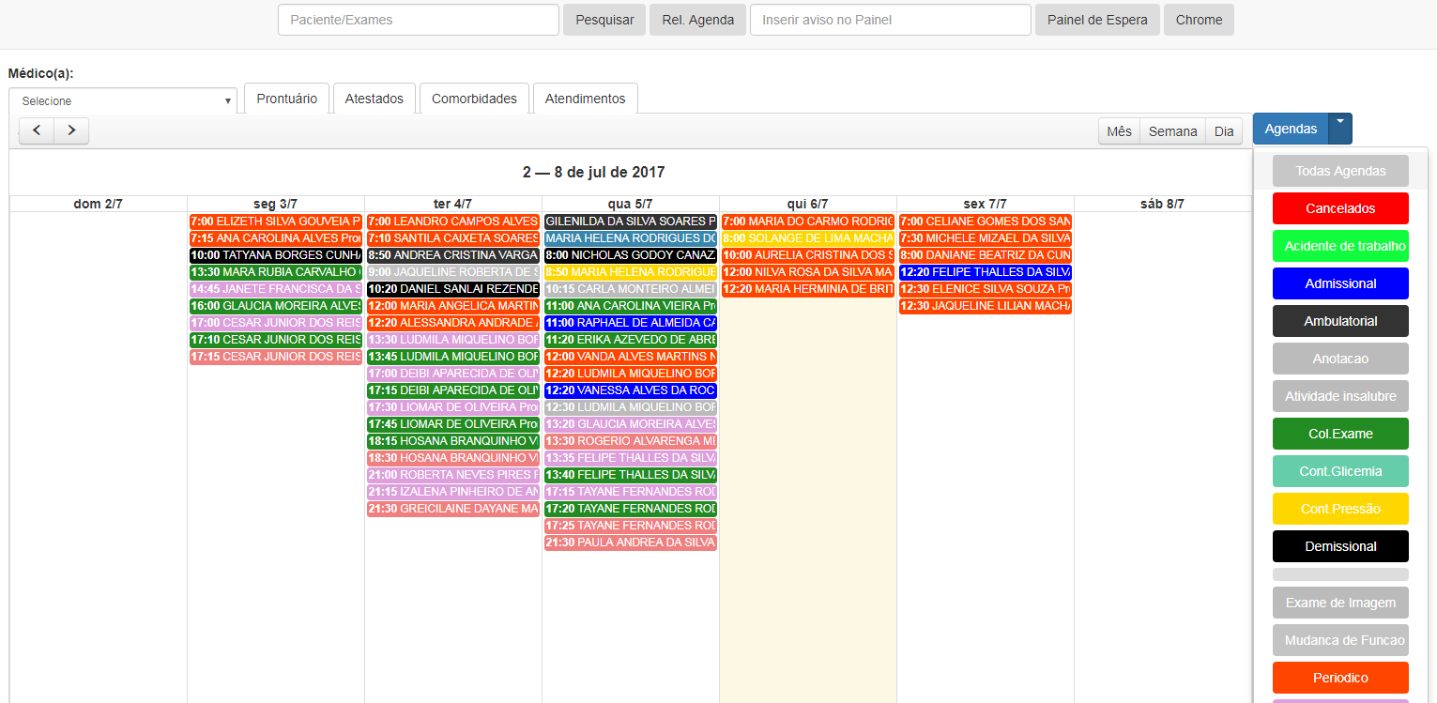Open 7:00 Elizeth Silva Gouveia appointment
This screenshot has height=703, width=1437.
point(276,222)
